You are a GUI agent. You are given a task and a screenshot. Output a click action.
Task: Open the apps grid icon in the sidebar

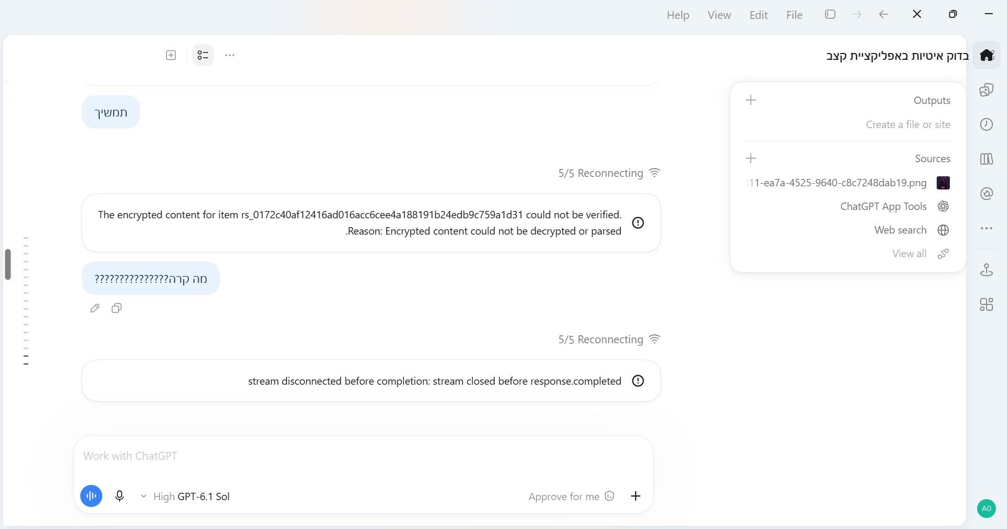(x=987, y=304)
